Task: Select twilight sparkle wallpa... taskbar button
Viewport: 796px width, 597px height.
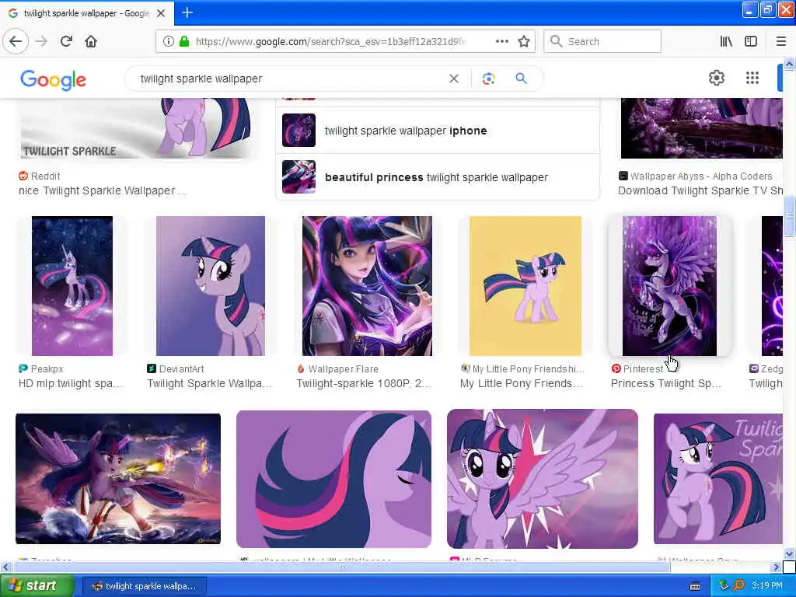Action: pyautogui.click(x=144, y=586)
